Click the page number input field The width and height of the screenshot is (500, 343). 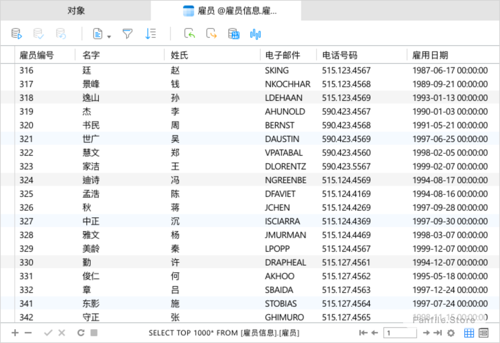click(x=400, y=333)
